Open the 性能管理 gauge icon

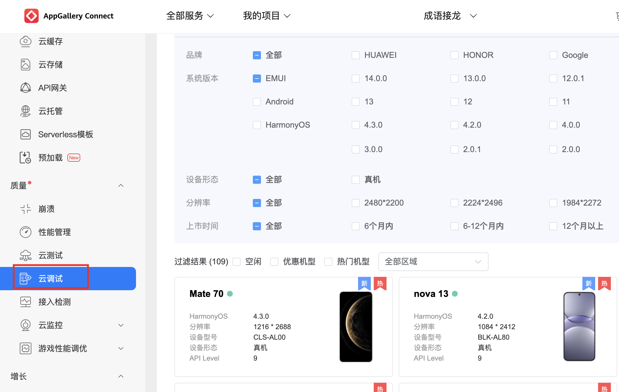(x=26, y=232)
